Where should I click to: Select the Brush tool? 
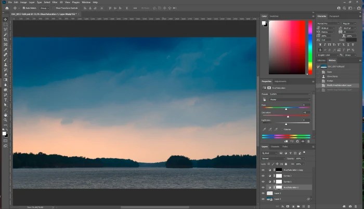click(x=5, y=59)
